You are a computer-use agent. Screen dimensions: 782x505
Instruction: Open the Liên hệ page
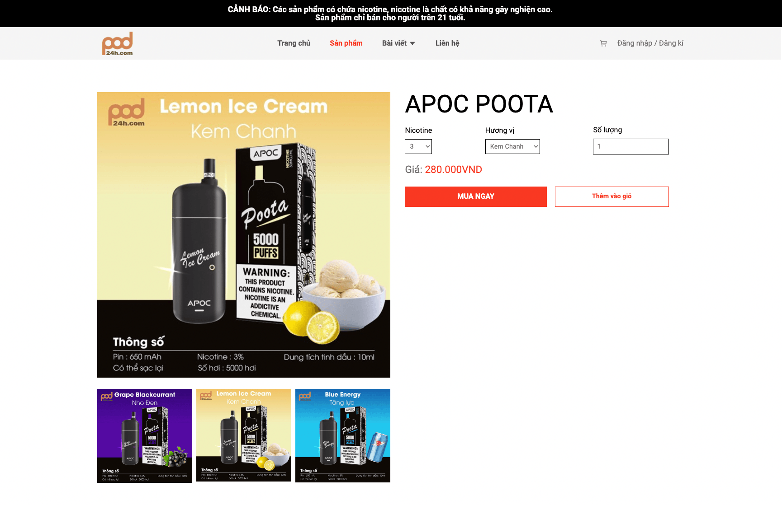[x=447, y=43]
